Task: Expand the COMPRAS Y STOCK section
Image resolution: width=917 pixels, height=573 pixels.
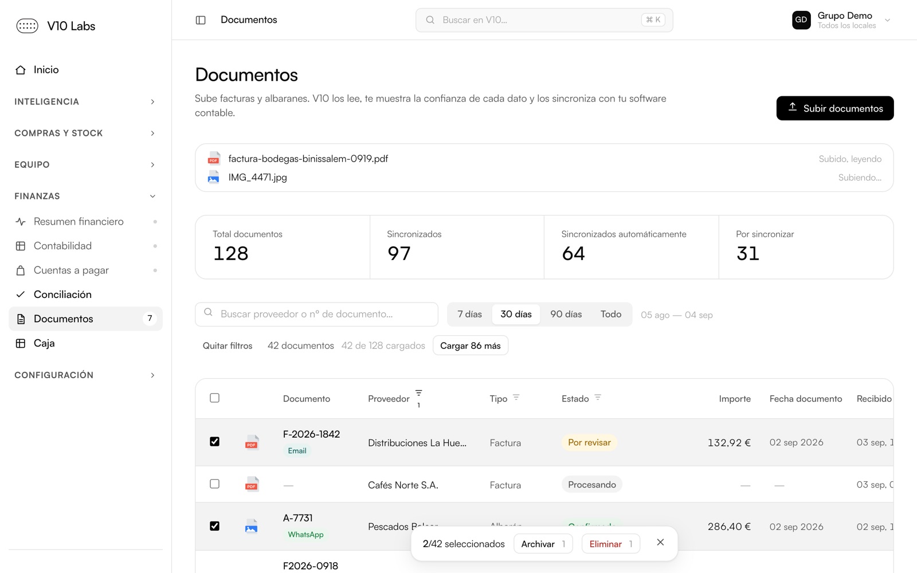Action: (x=85, y=133)
